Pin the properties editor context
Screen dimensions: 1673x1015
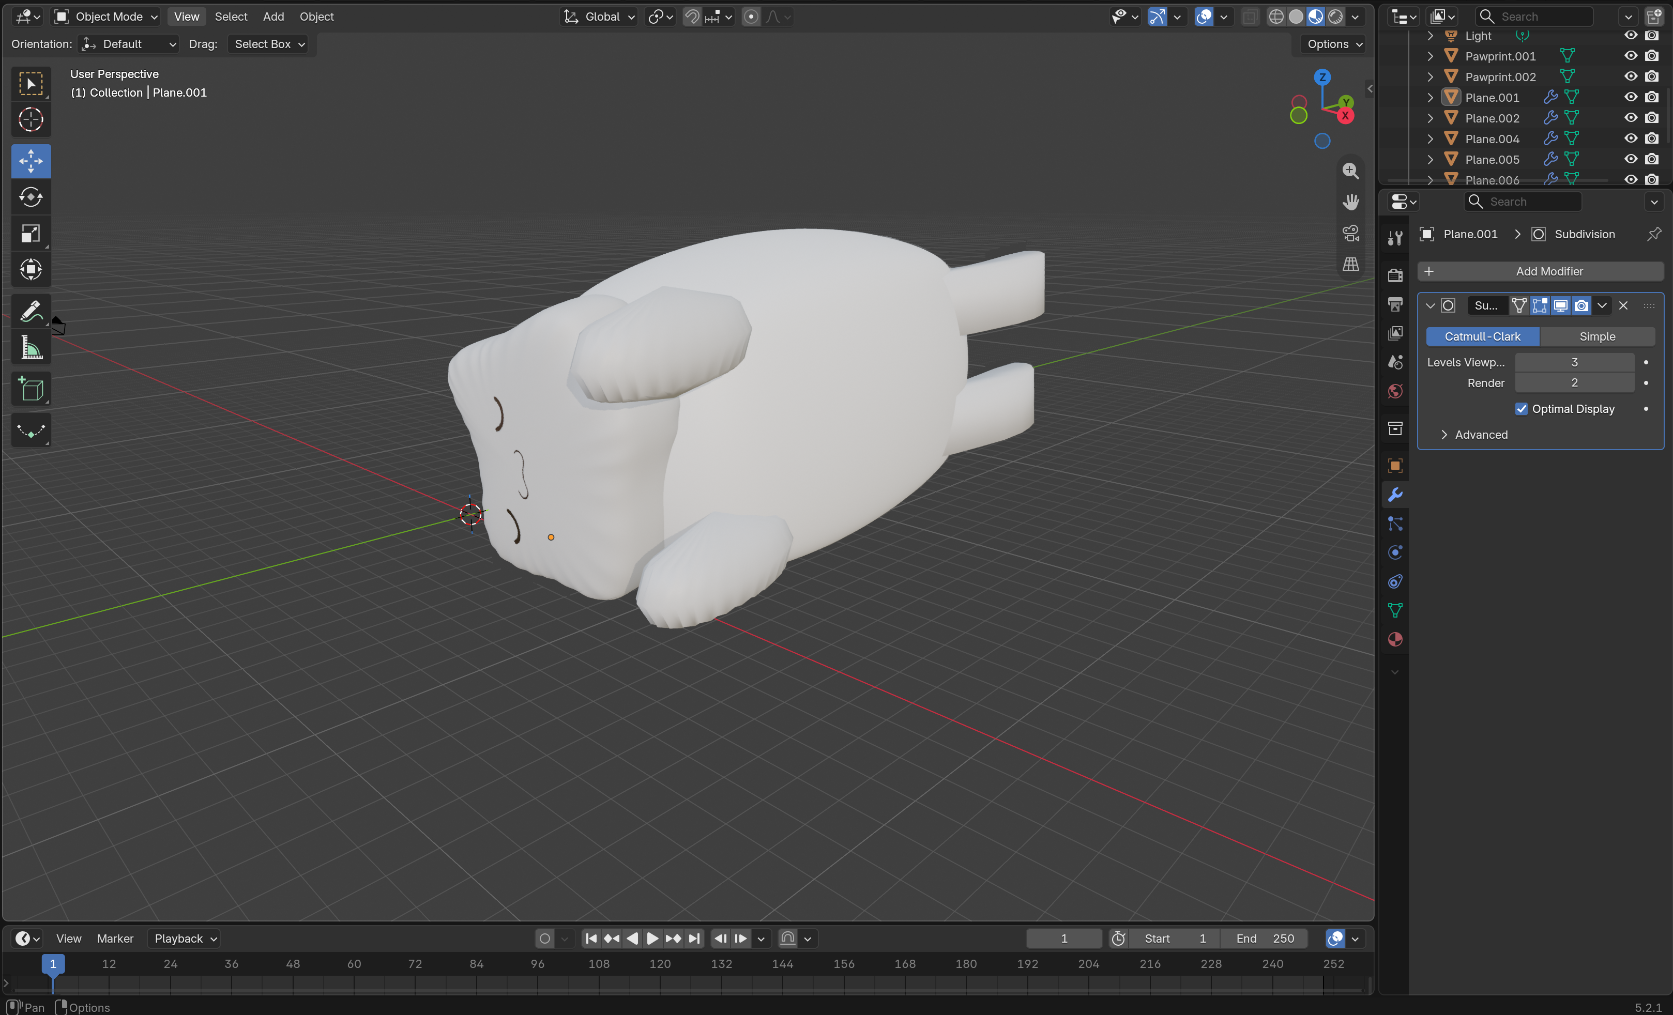[1654, 234]
